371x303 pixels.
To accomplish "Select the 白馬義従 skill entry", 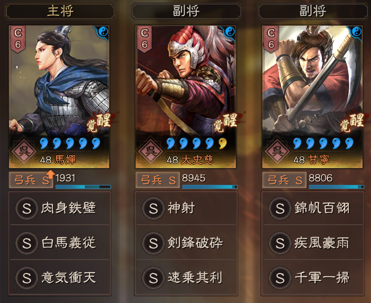I will (x=60, y=243).
